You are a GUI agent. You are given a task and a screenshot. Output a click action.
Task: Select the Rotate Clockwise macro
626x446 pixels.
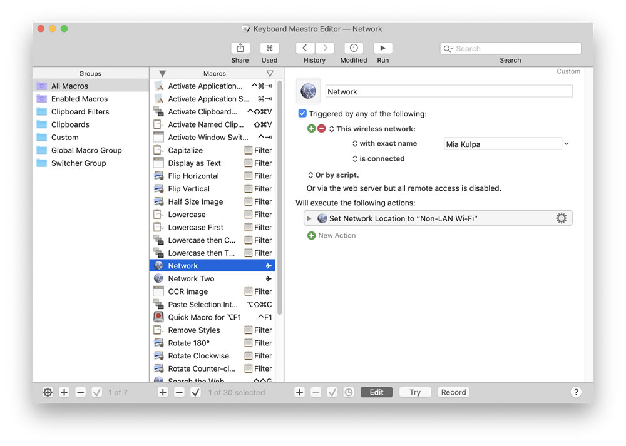coord(212,355)
